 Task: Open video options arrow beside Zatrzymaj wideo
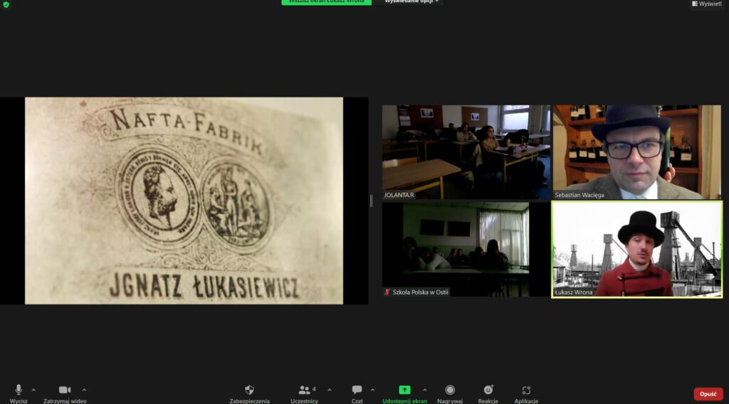click(x=84, y=390)
